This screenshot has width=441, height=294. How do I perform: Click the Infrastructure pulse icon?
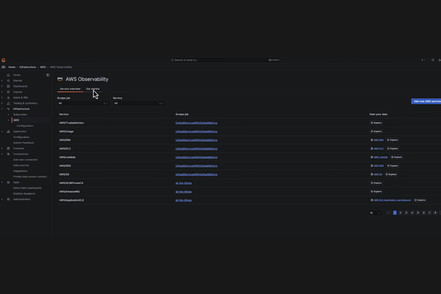pyautogui.click(x=8, y=109)
